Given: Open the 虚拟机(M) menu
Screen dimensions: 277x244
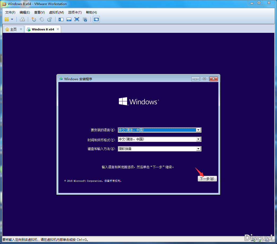Looking at the screenshot, I should pos(56,12).
